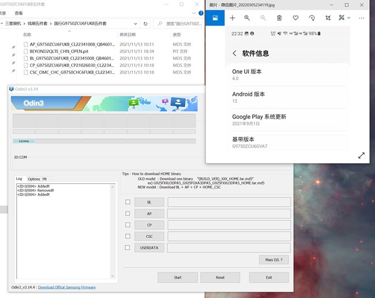Delete the photo with the trash icon

pos(279,18)
